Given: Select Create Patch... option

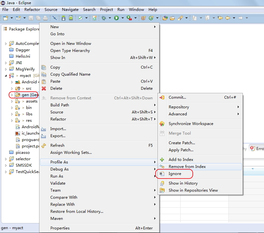Looking at the screenshot, I should tap(200, 143).
